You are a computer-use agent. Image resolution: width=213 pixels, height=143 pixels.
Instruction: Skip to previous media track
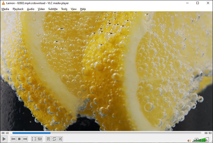click(x=13, y=139)
